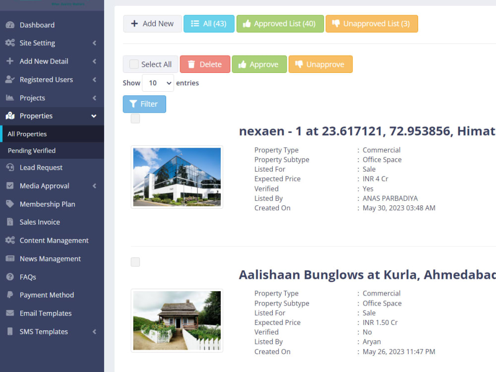
Task: Click the funnel icon on Filter button
Action: click(133, 104)
